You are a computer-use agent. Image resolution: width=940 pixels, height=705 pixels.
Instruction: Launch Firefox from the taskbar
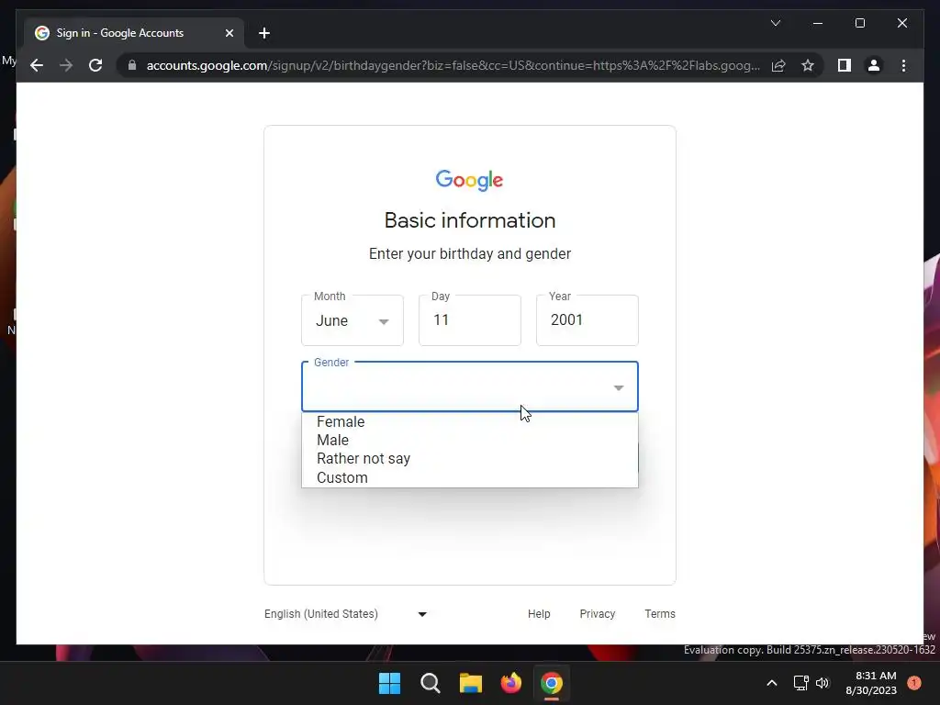(x=511, y=683)
